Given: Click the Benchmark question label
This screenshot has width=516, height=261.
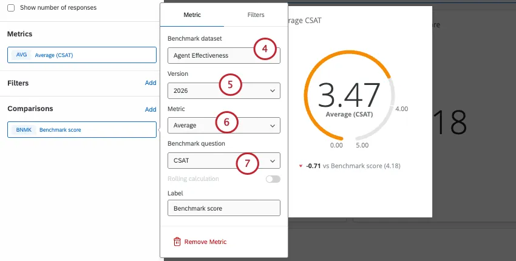Looking at the screenshot, I should (196, 144).
